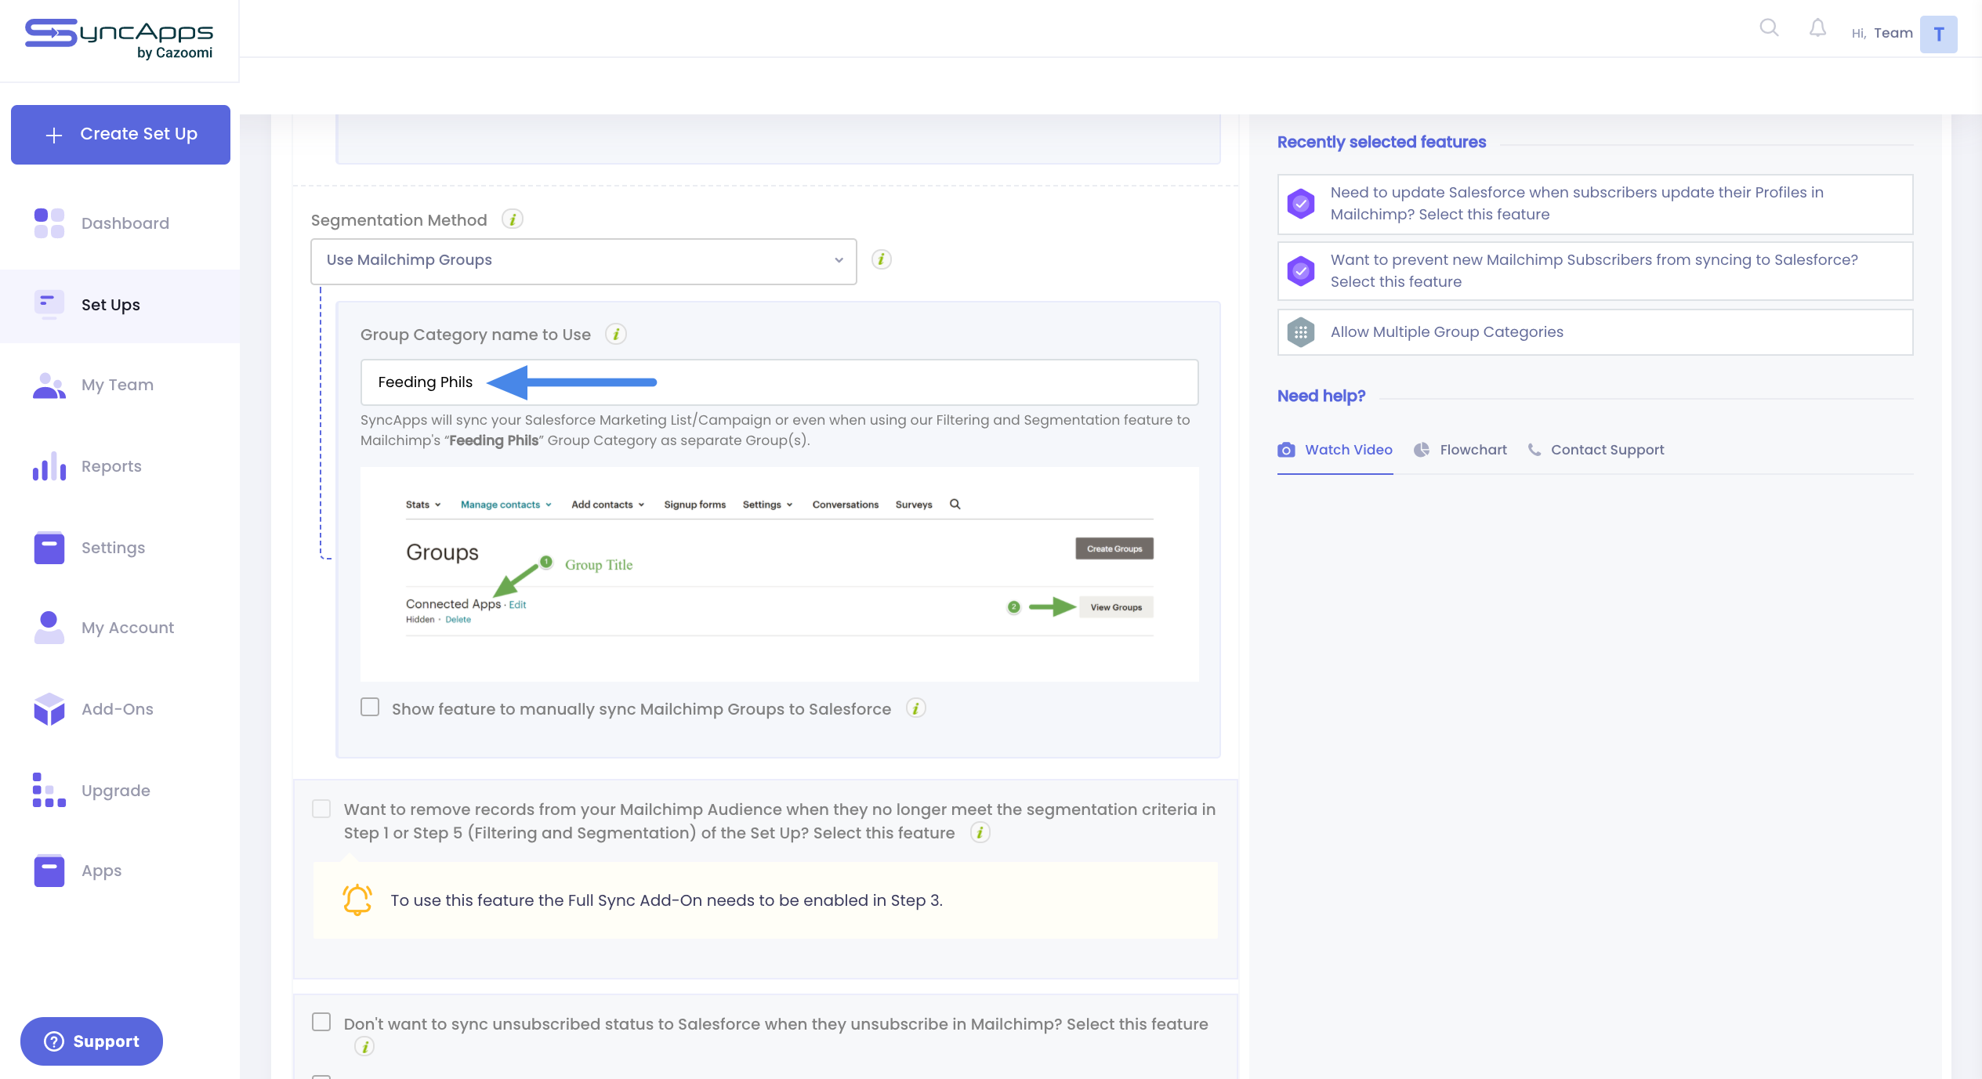Open the notifications bell
The width and height of the screenshot is (1982, 1079).
[x=1817, y=28]
